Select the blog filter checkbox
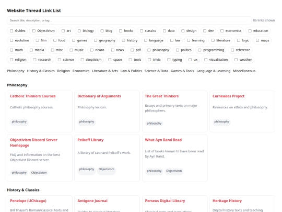Viewport: 282px width, 212px height. click(x=102, y=31)
